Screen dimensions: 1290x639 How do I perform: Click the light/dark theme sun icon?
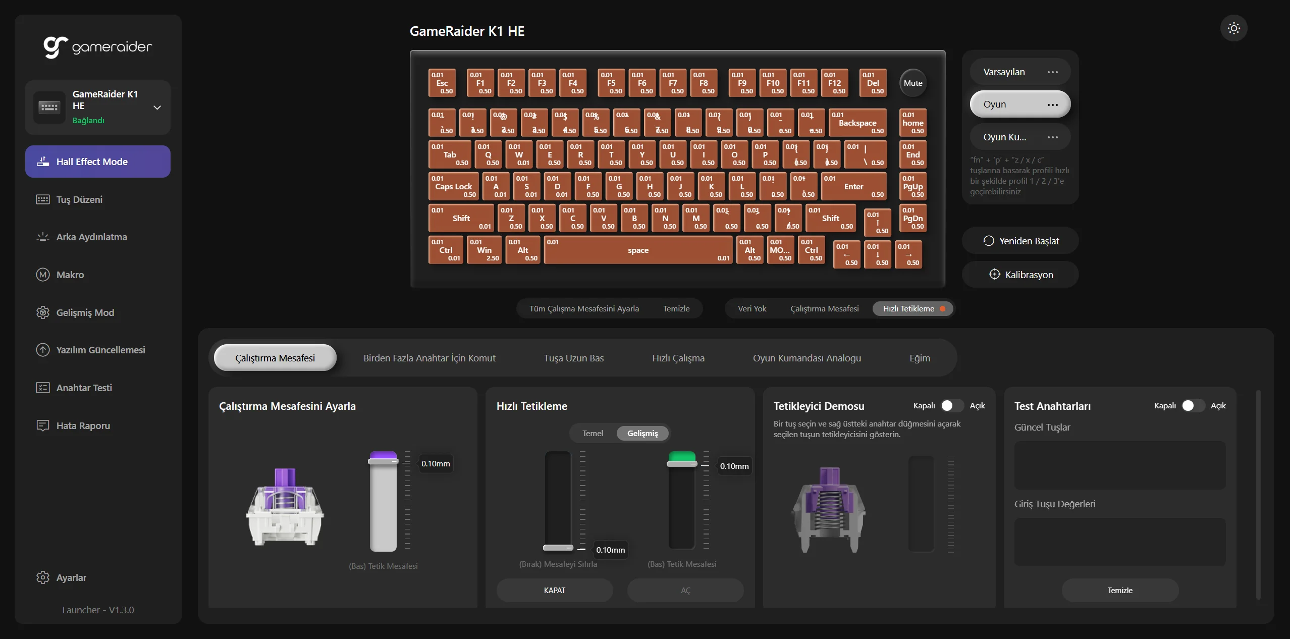(x=1233, y=28)
